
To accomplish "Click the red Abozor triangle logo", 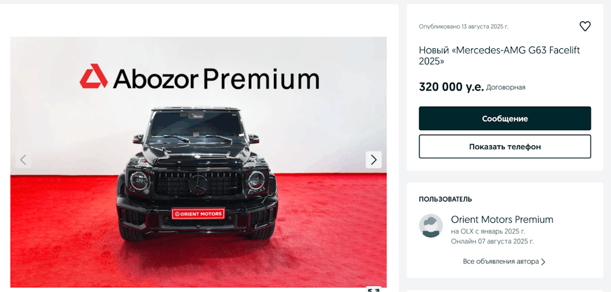I will (94, 76).
